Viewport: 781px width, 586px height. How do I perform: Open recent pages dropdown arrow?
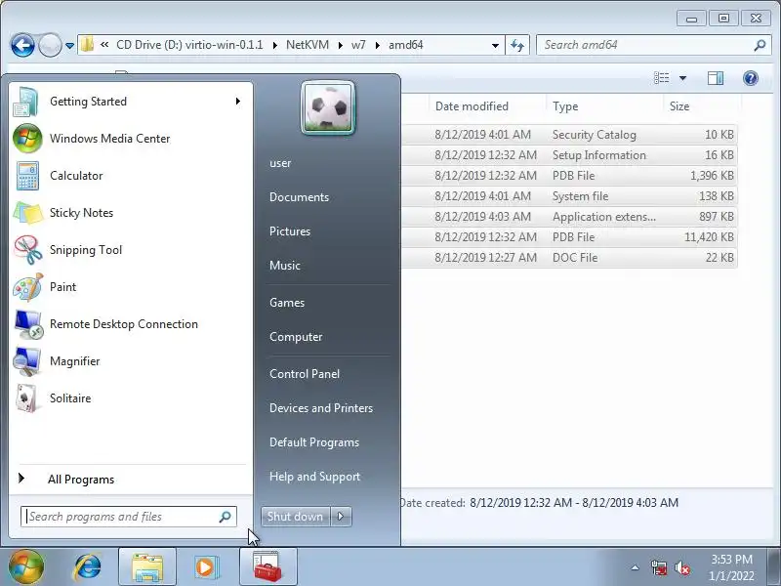pyautogui.click(x=69, y=46)
